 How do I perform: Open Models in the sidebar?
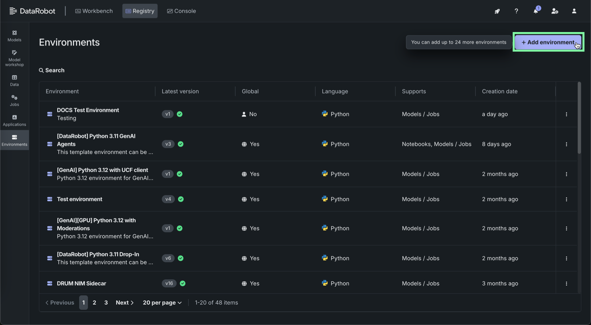coord(14,36)
